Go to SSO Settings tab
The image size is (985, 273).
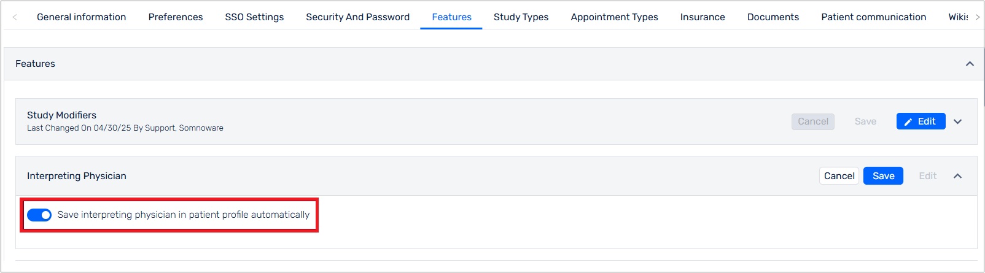(254, 17)
